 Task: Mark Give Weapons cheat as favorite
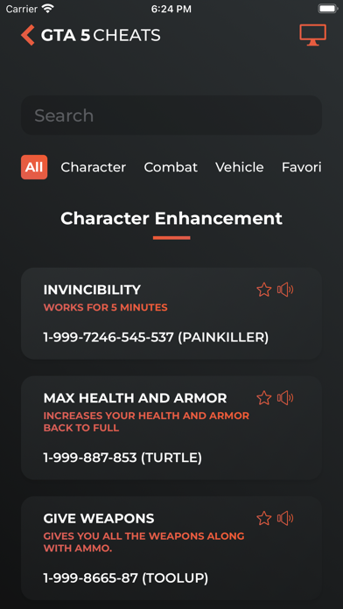264,518
